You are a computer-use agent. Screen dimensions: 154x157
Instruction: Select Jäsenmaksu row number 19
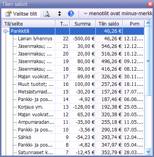[80, 62]
